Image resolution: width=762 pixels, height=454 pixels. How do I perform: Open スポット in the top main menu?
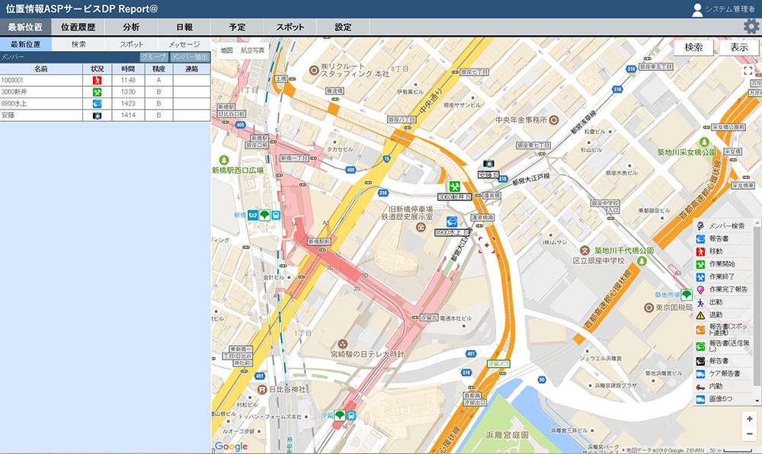tap(290, 27)
